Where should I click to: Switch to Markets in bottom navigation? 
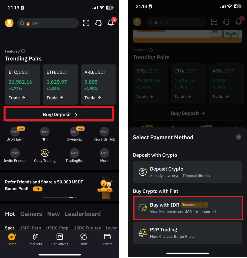click(x=36, y=240)
